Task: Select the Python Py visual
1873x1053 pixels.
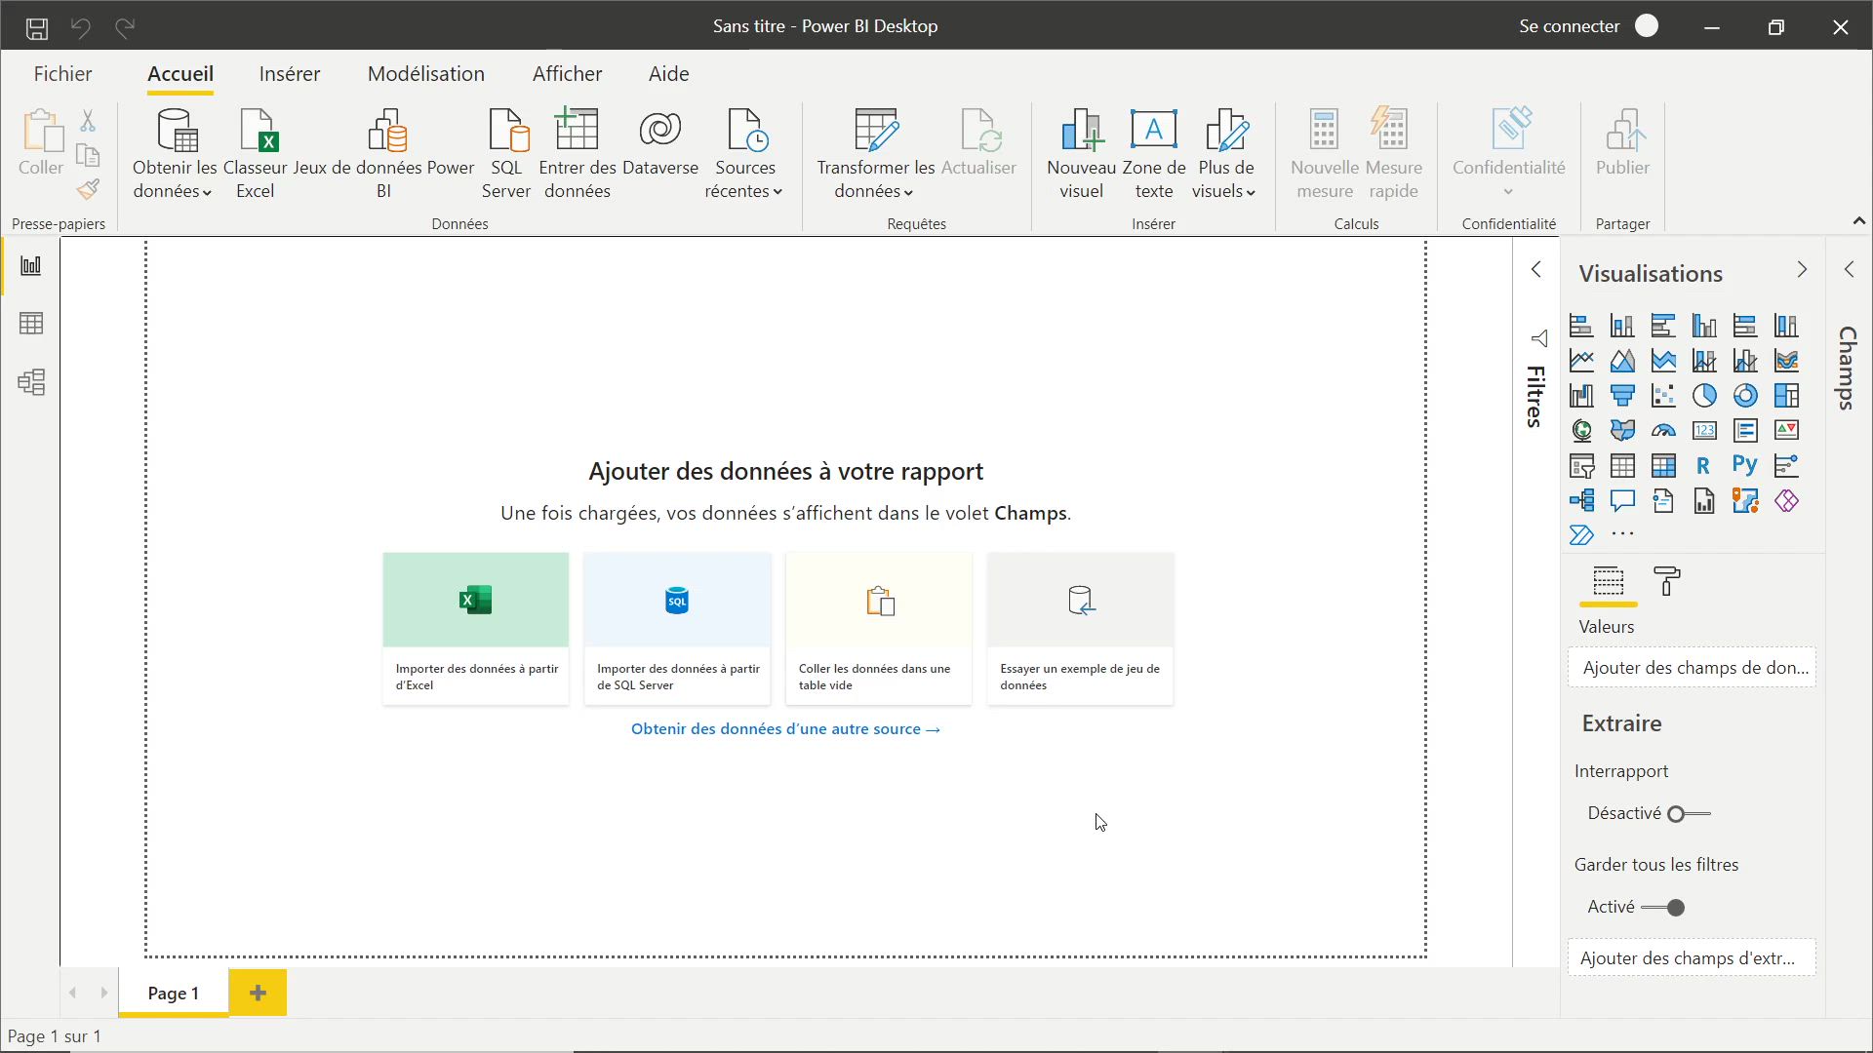Action: (x=1745, y=466)
